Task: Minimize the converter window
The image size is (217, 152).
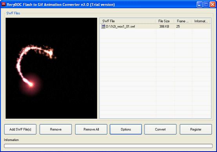Action: pos(199,4)
